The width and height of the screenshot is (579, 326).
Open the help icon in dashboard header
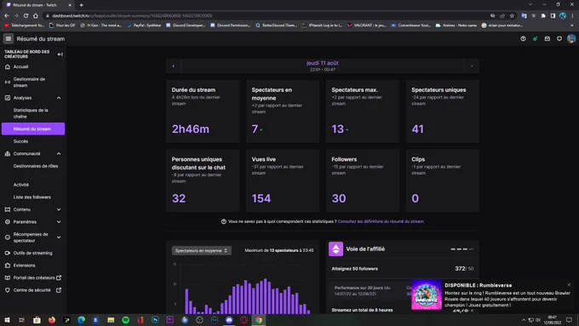[523, 39]
